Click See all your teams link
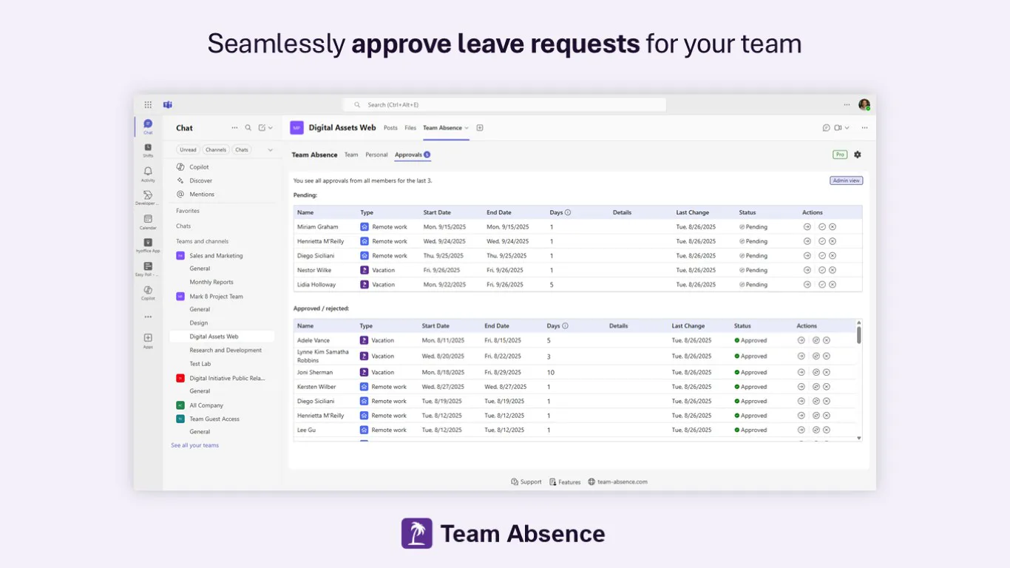This screenshot has height=568, width=1010. click(195, 445)
